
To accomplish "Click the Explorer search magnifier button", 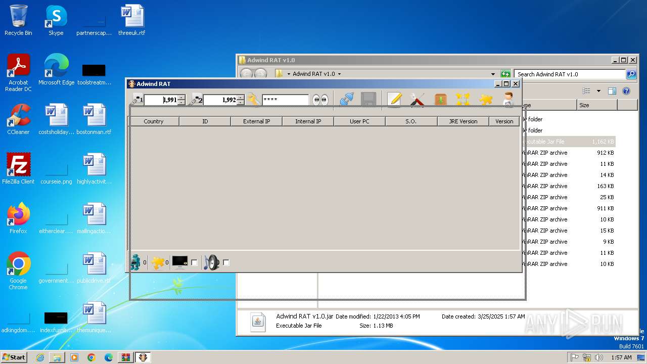I will click(631, 74).
